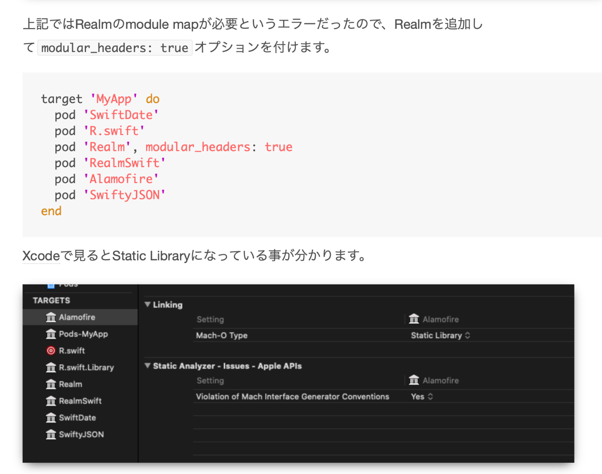
Task: Click the code line target 'MyApp' do
Action: coord(100,99)
